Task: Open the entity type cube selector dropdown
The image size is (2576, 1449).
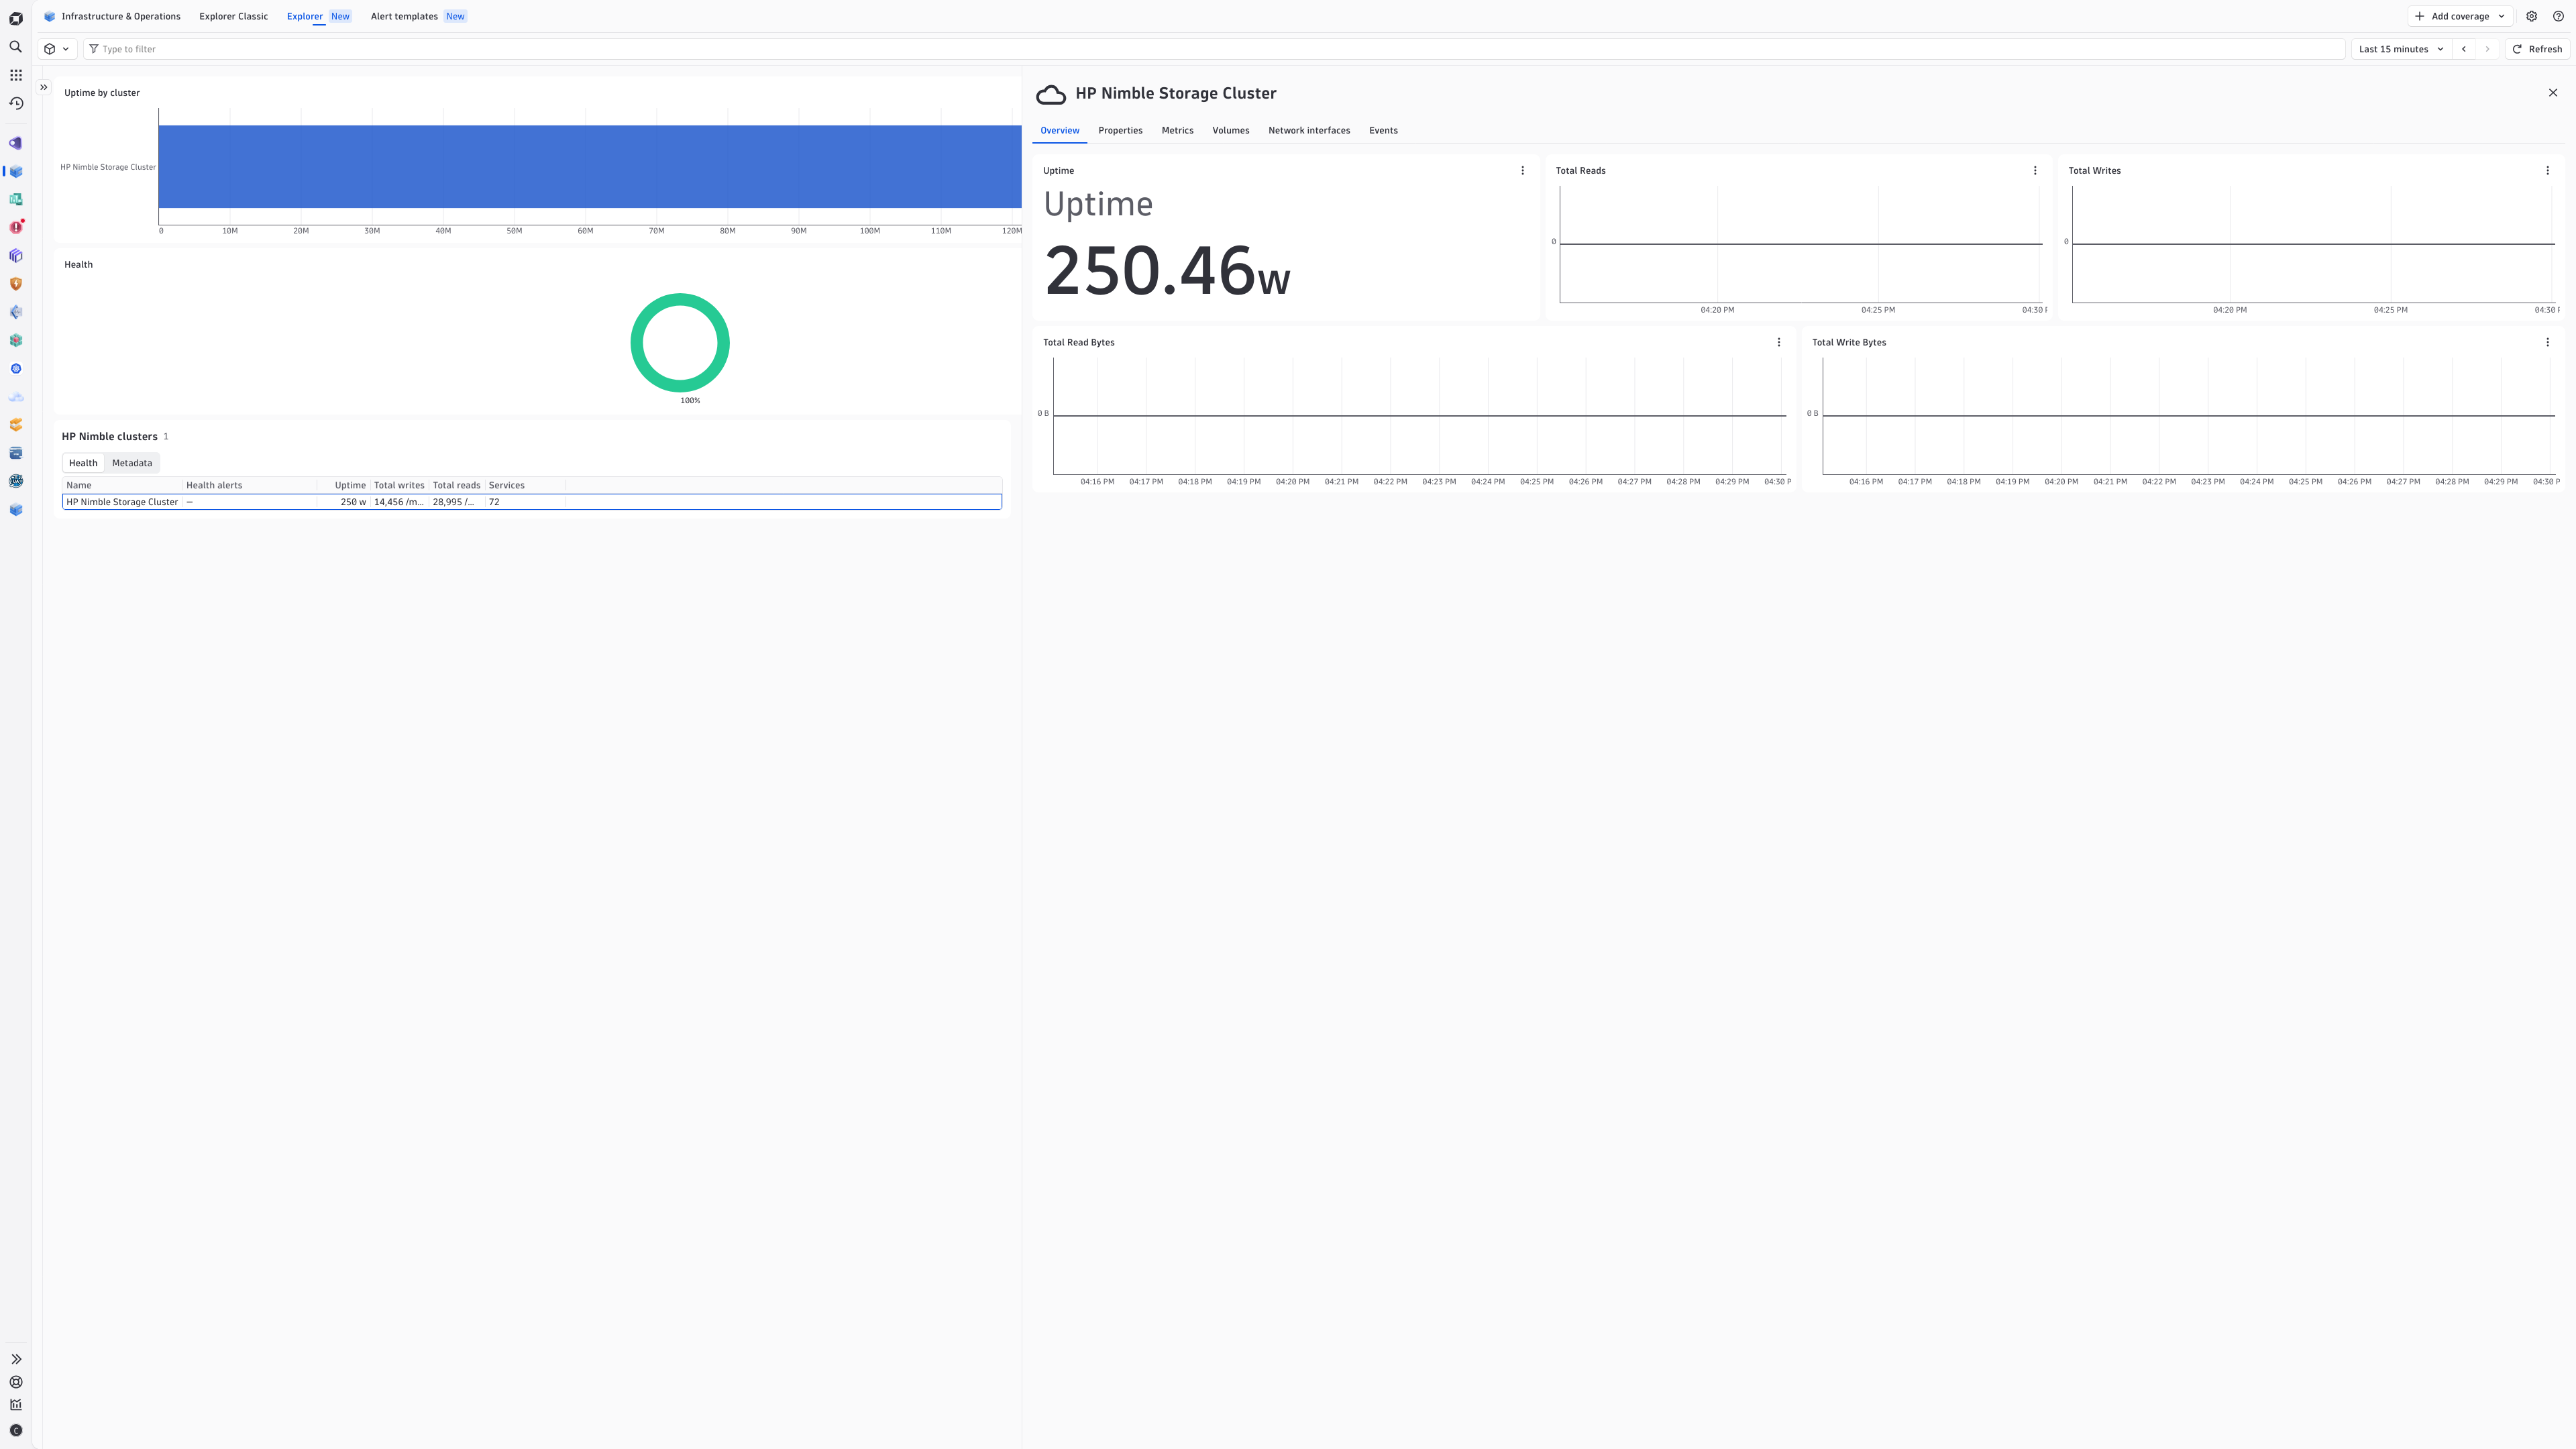Action: [57, 49]
